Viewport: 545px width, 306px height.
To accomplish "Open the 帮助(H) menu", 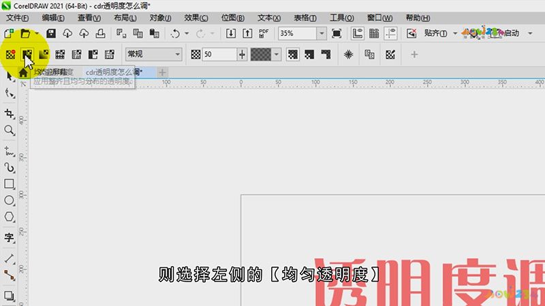I will (x=418, y=18).
